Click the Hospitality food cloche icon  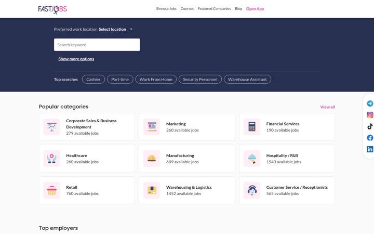(x=252, y=159)
